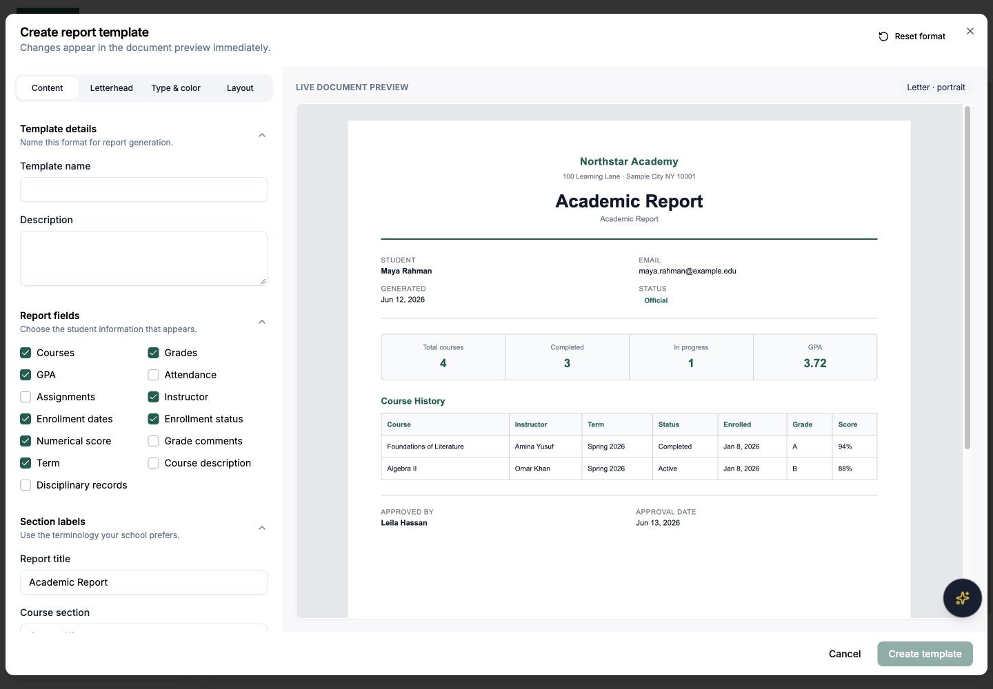Open the Type & color tab
The height and width of the screenshot is (689, 993).
point(176,88)
